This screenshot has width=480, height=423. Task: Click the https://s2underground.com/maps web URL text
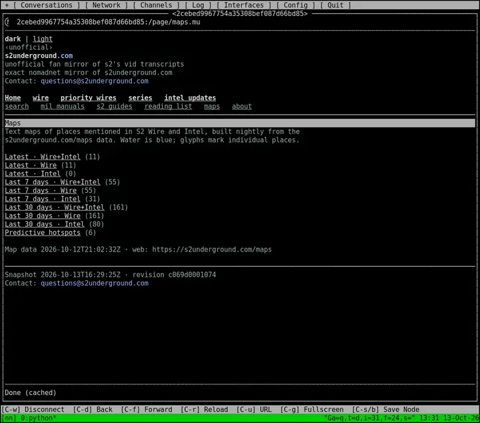[x=212, y=250]
